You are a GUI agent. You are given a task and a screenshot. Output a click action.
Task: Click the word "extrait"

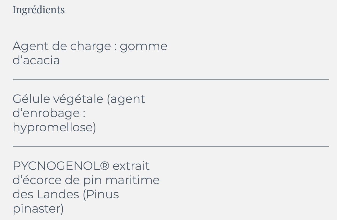(131, 166)
